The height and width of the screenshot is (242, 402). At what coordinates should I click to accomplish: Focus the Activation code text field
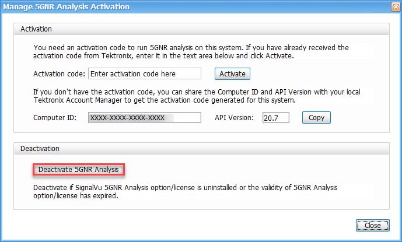click(144, 74)
